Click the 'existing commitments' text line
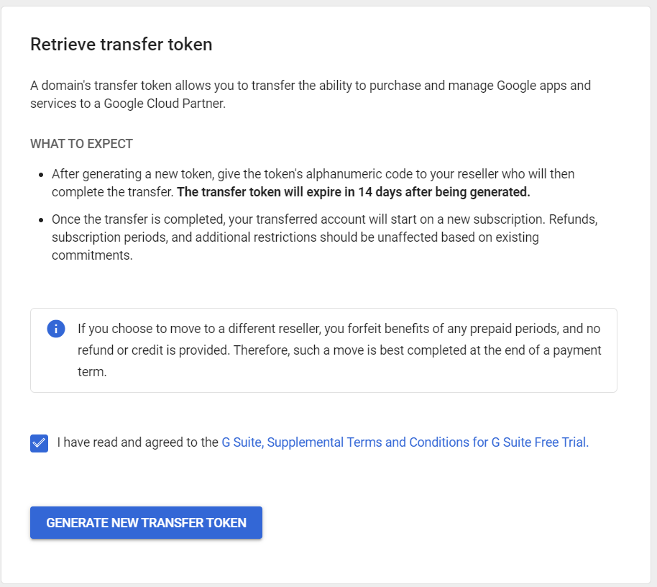This screenshot has height=587, width=657. tap(92, 255)
